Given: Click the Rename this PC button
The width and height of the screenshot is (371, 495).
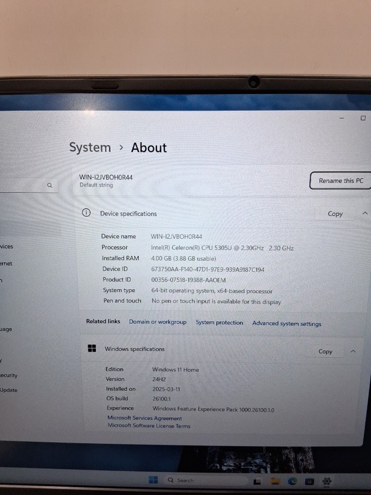Looking at the screenshot, I should click(x=340, y=180).
